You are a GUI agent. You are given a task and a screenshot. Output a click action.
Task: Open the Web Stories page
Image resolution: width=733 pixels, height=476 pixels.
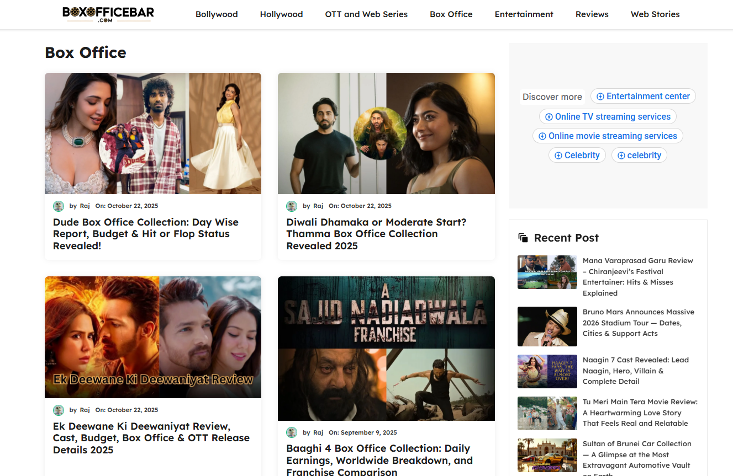(x=655, y=14)
